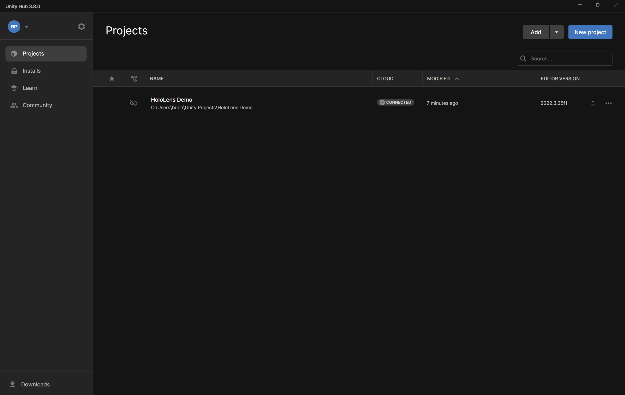This screenshot has height=395, width=625.
Task: Open the three-dot menu for HoloLens Demo
Action: pos(609,103)
